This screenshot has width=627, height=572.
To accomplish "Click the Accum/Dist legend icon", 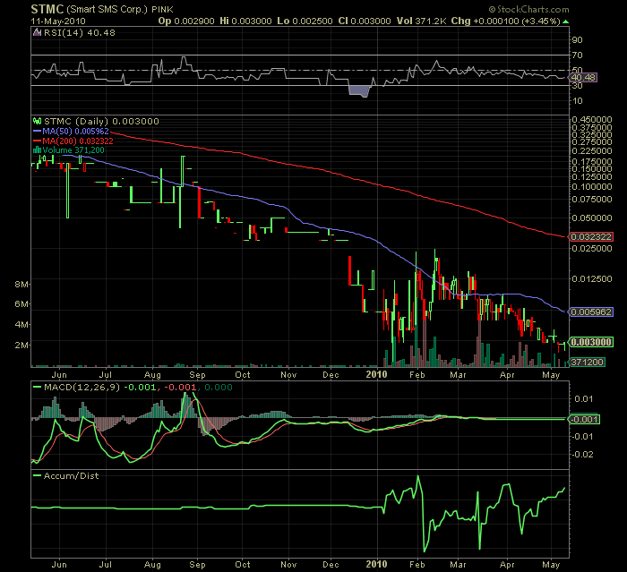I will pos(37,475).
